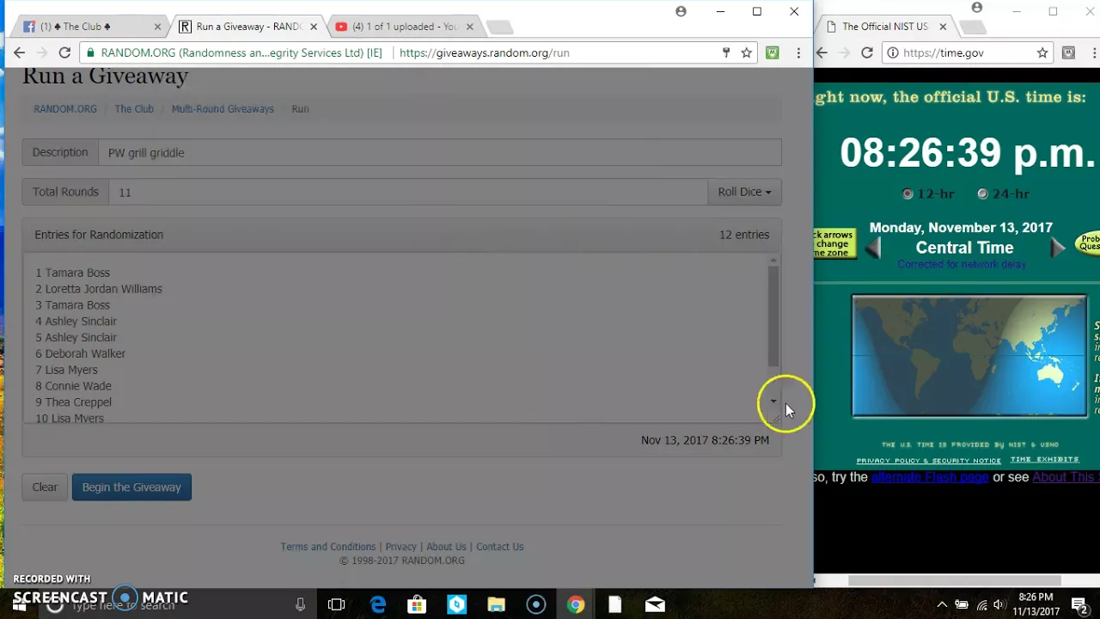
Task: Click previous time zone left arrow
Action: click(x=873, y=248)
